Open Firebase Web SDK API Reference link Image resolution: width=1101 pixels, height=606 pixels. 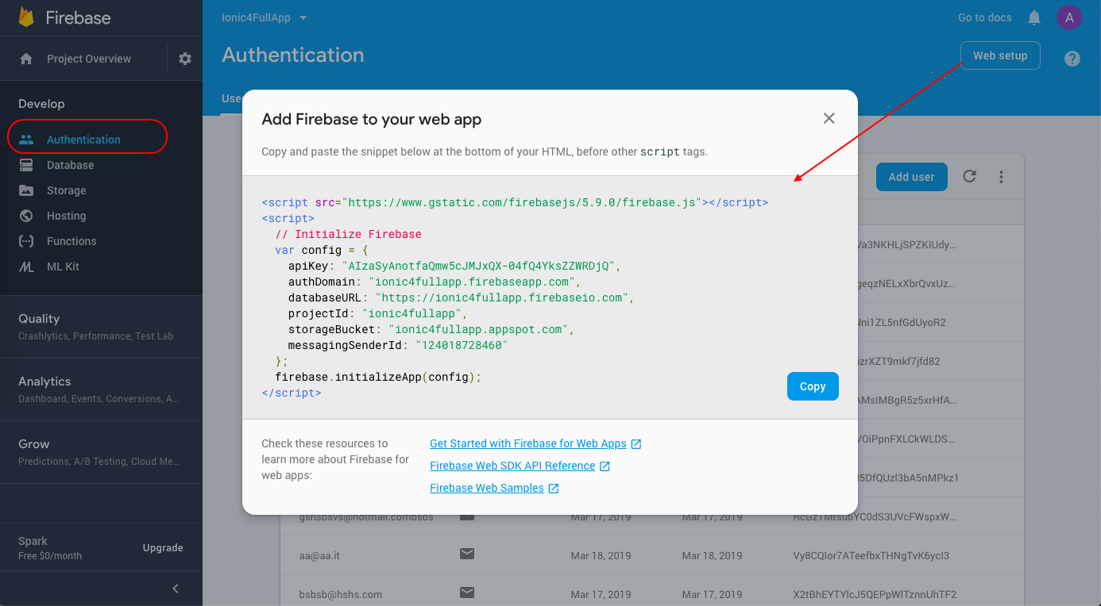(512, 466)
